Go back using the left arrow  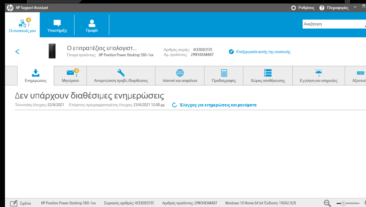[x=17, y=52]
